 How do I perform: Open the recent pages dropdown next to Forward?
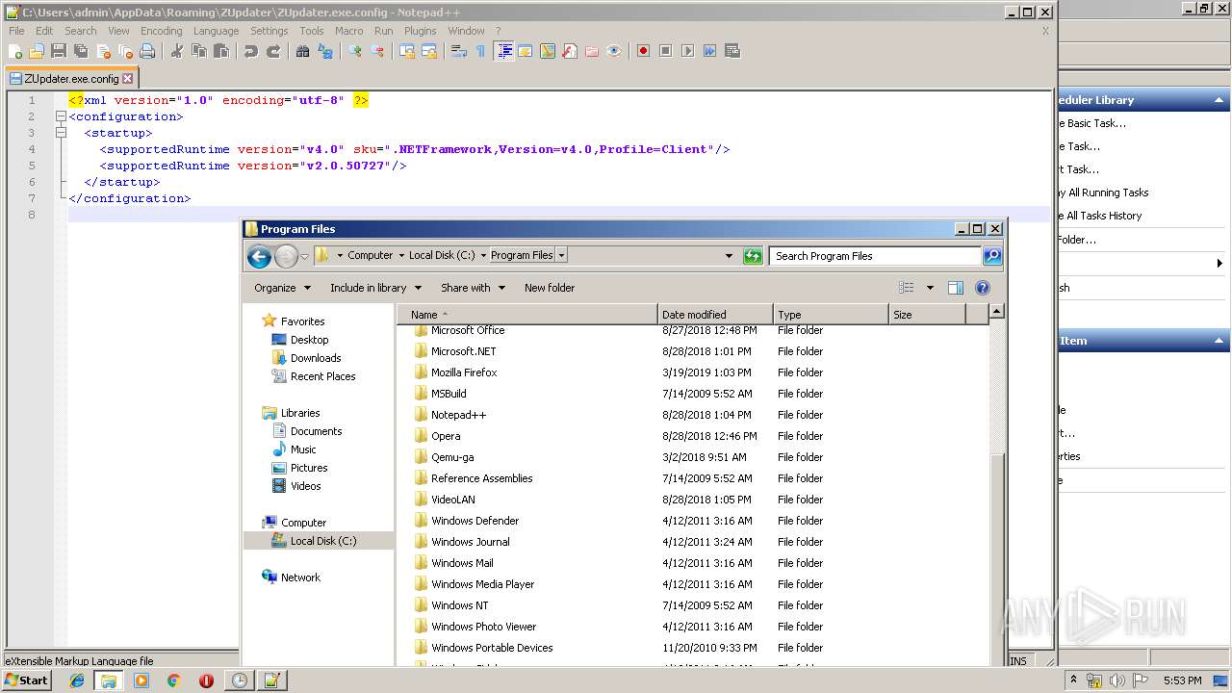[x=304, y=256]
